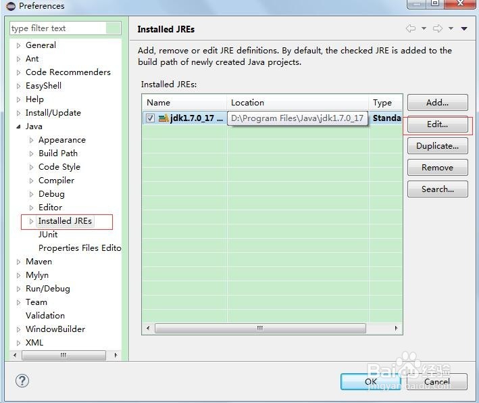Click the tree panel horizontal scrollbar thumb
479x403 pixels.
coord(64,355)
